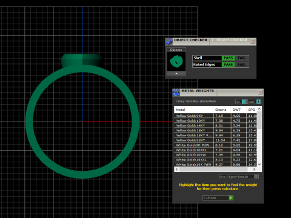The height and width of the screenshot is (218, 291).
Task: Click metal table scroll up arrow
Action: 259,109
